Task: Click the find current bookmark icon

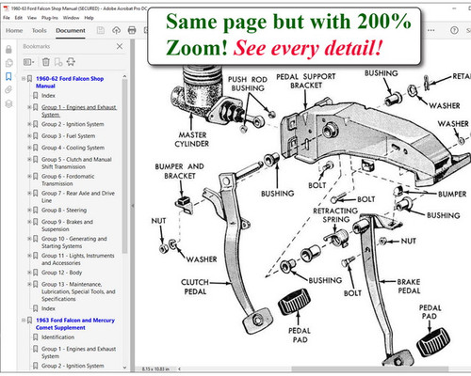Action: (71, 62)
